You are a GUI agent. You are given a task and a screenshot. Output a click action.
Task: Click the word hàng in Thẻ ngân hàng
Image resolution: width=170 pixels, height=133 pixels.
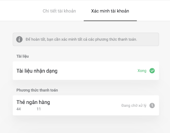45,102
